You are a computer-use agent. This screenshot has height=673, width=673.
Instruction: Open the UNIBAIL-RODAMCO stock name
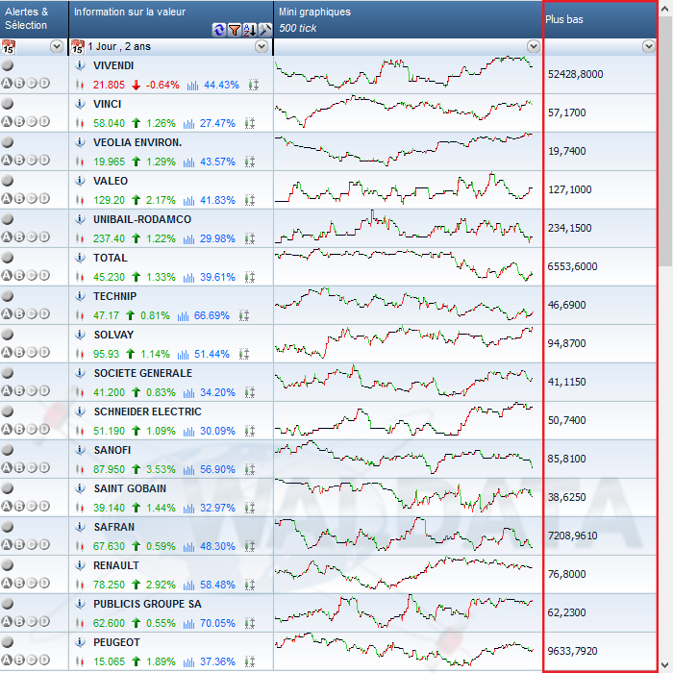coord(142,219)
